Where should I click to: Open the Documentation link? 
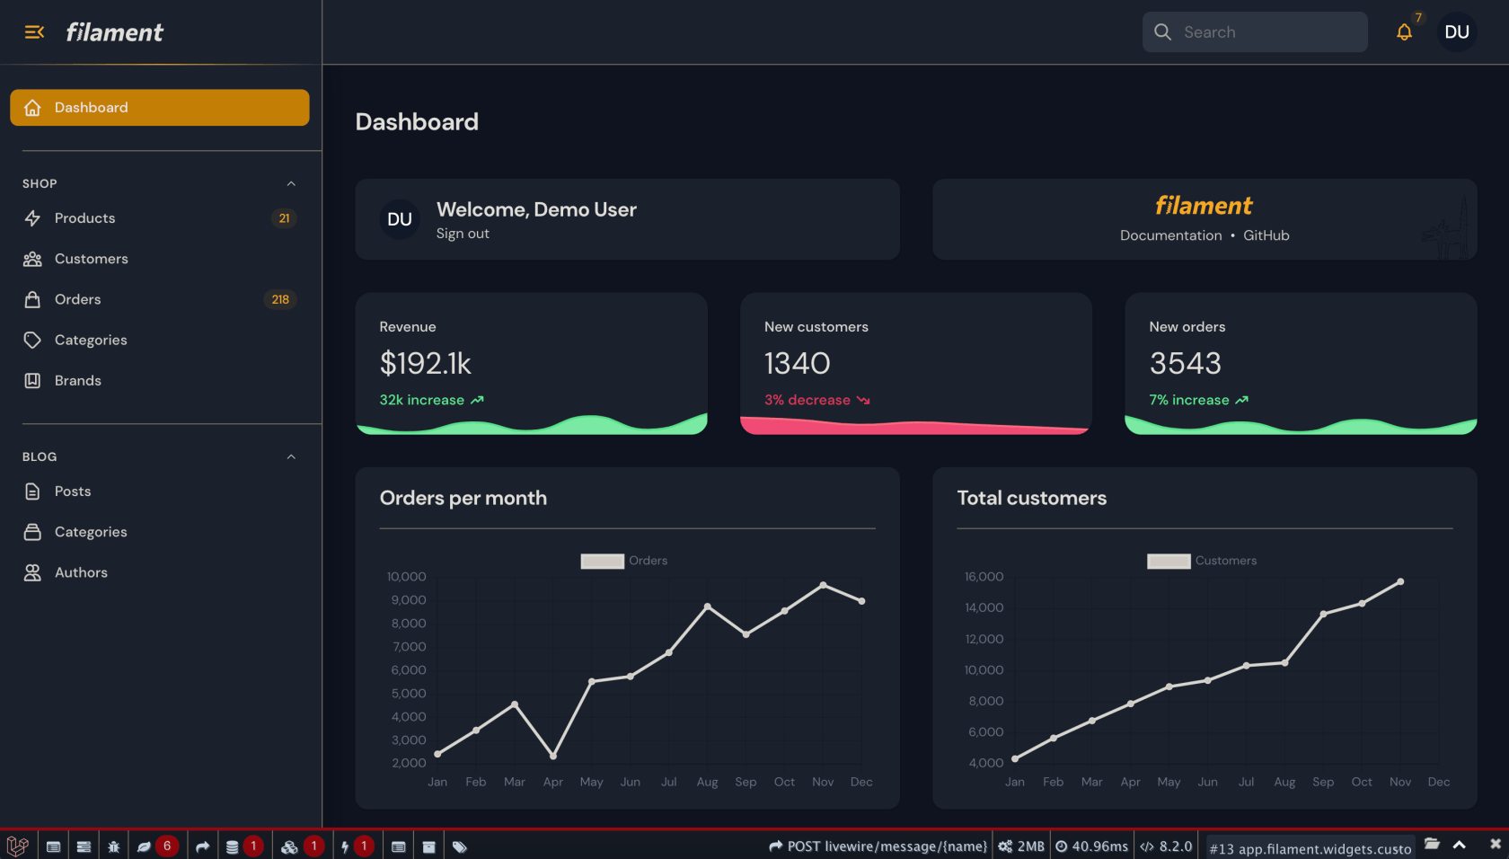tap(1170, 235)
